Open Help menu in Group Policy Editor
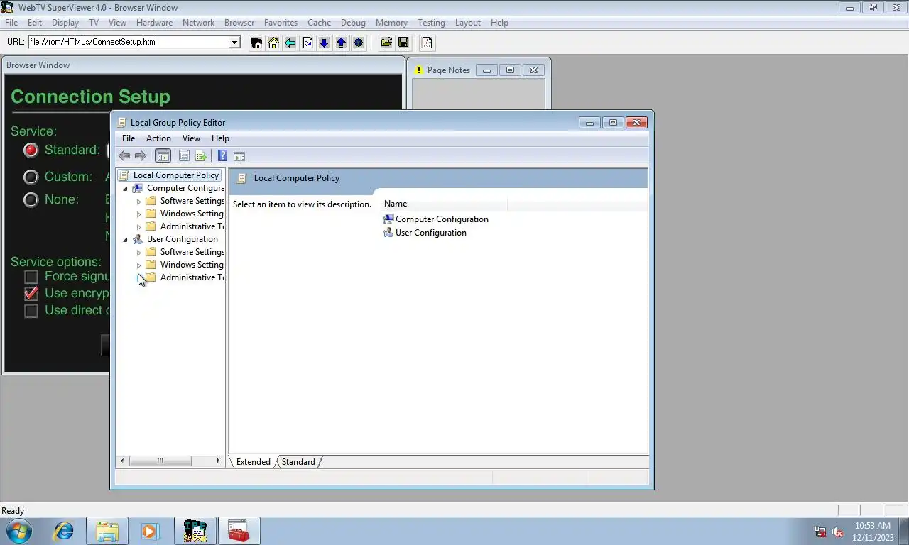The width and height of the screenshot is (909, 545). [x=220, y=138]
